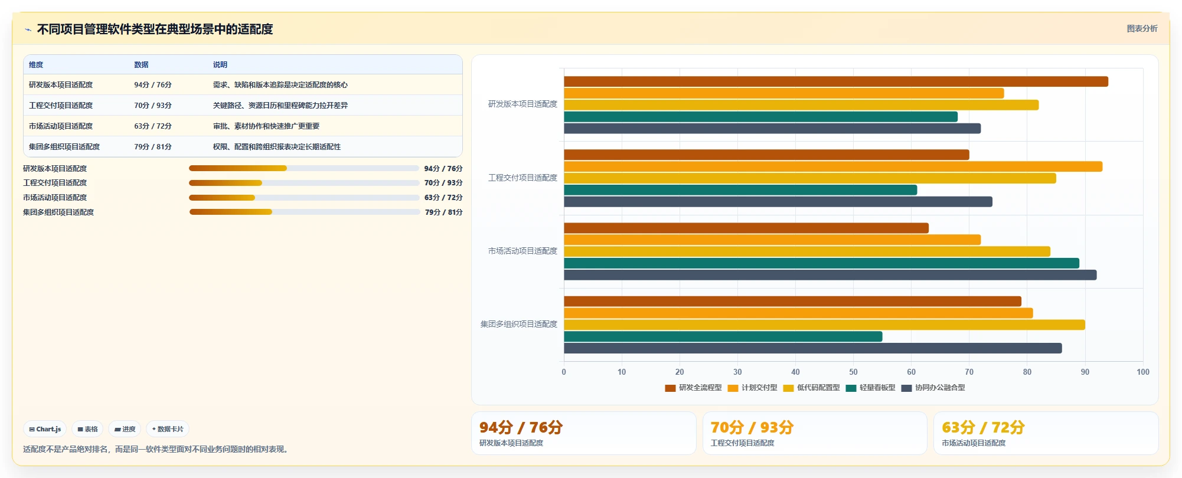Click chart axis label 集团多组织项目适配度
Viewport: 1182px width, 478px height.
coord(518,324)
